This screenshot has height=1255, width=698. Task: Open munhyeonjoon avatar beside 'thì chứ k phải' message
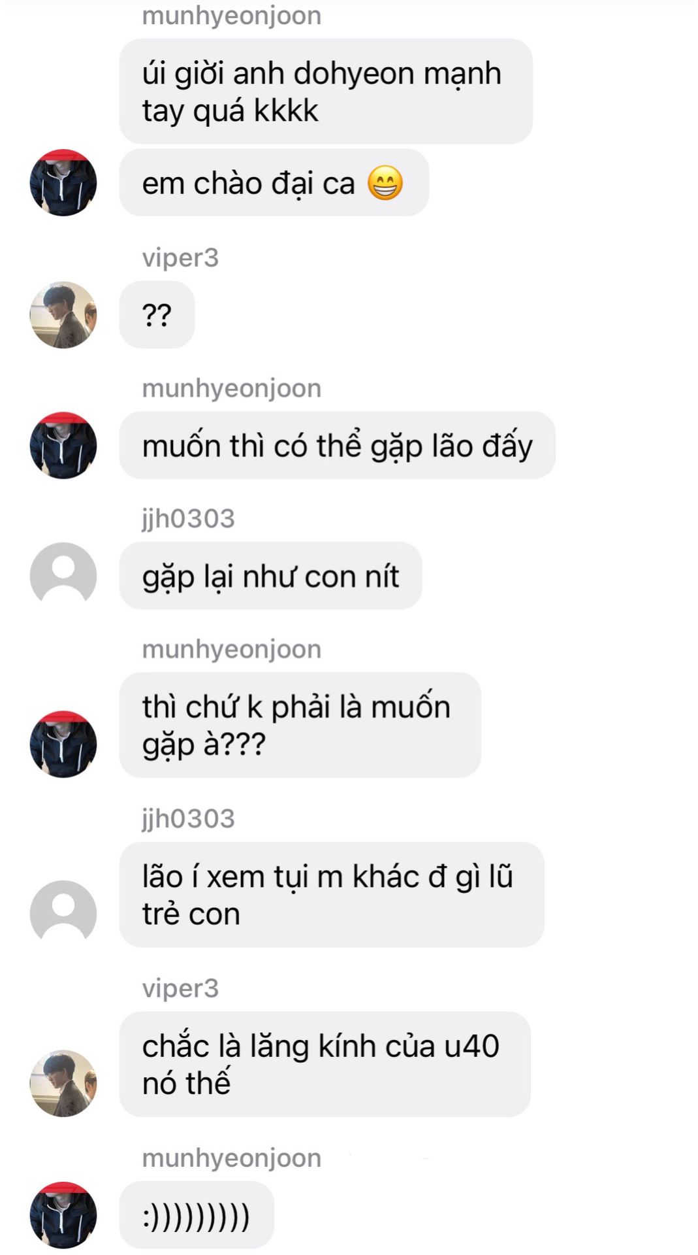pyautogui.click(x=63, y=744)
